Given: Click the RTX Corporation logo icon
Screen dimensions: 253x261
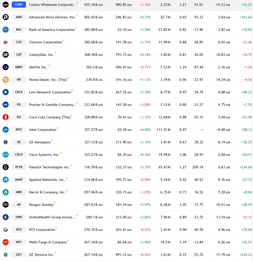Looking at the screenshot, I should point(6,230).
